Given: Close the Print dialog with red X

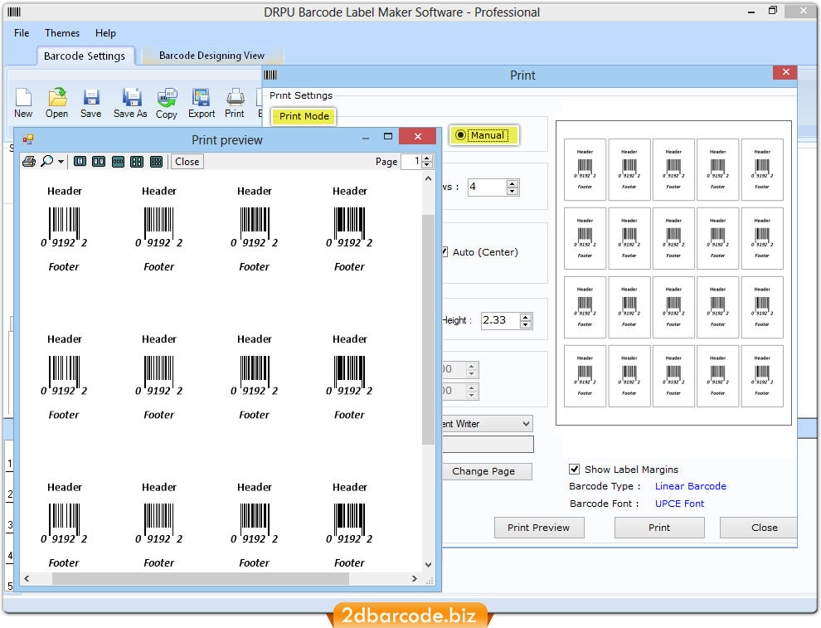Looking at the screenshot, I should [x=785, y=72].
